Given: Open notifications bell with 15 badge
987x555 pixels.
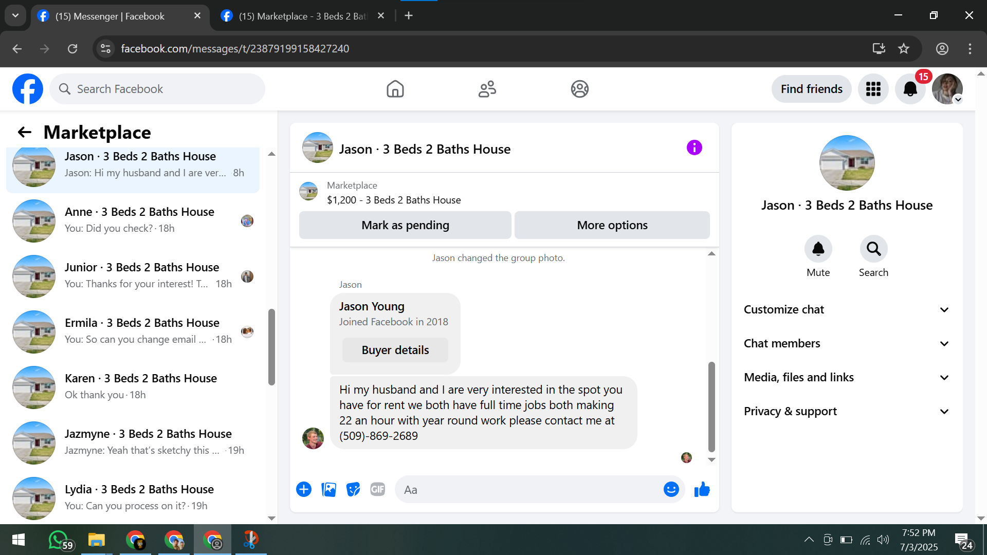Looking at the screenshot, I should pos(910,89).
